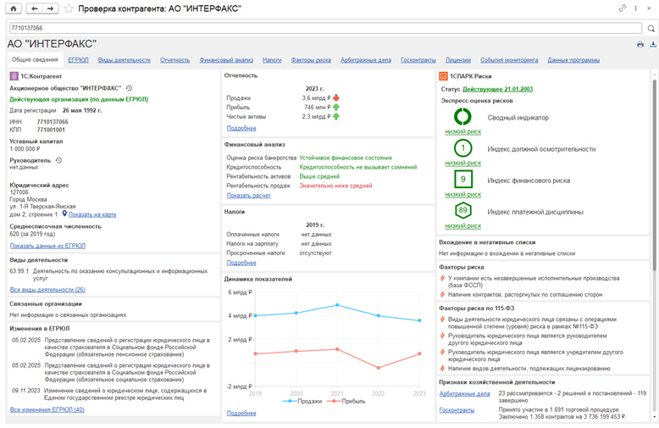Open name history icon next to Акционерное общество "ИНТЕРФАКС"
This screenshot has width=659, height=428.
(x=130, y=88)
